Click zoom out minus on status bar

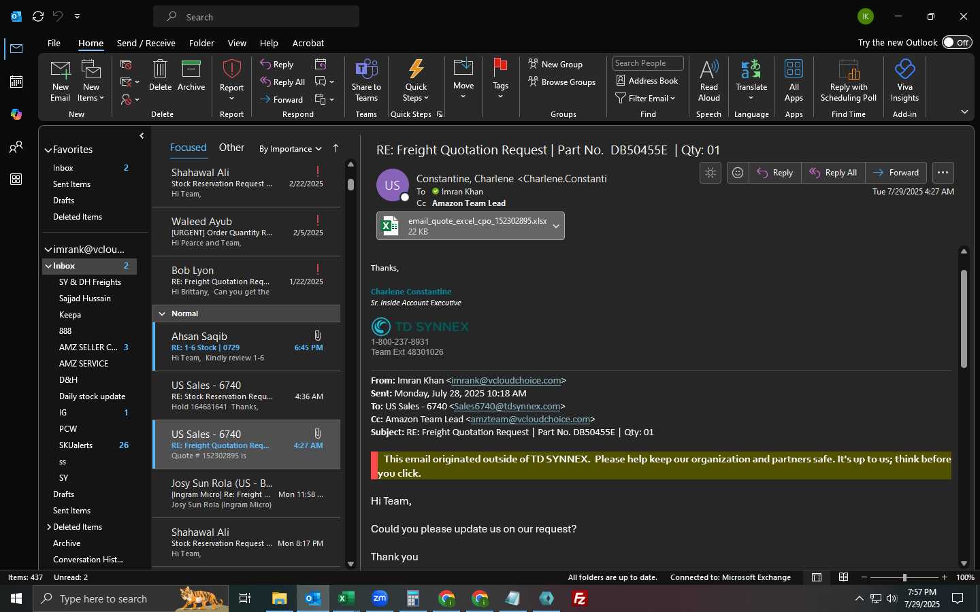864,577
